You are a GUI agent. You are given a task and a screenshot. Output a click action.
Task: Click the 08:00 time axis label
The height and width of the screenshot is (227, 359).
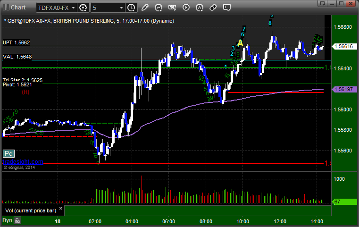point(206,221)
